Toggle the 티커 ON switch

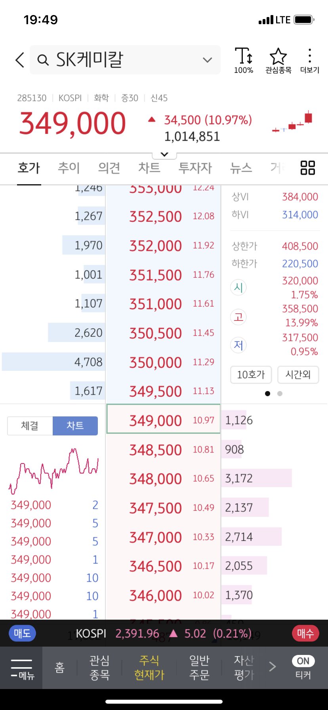click(x=303, y=661)
